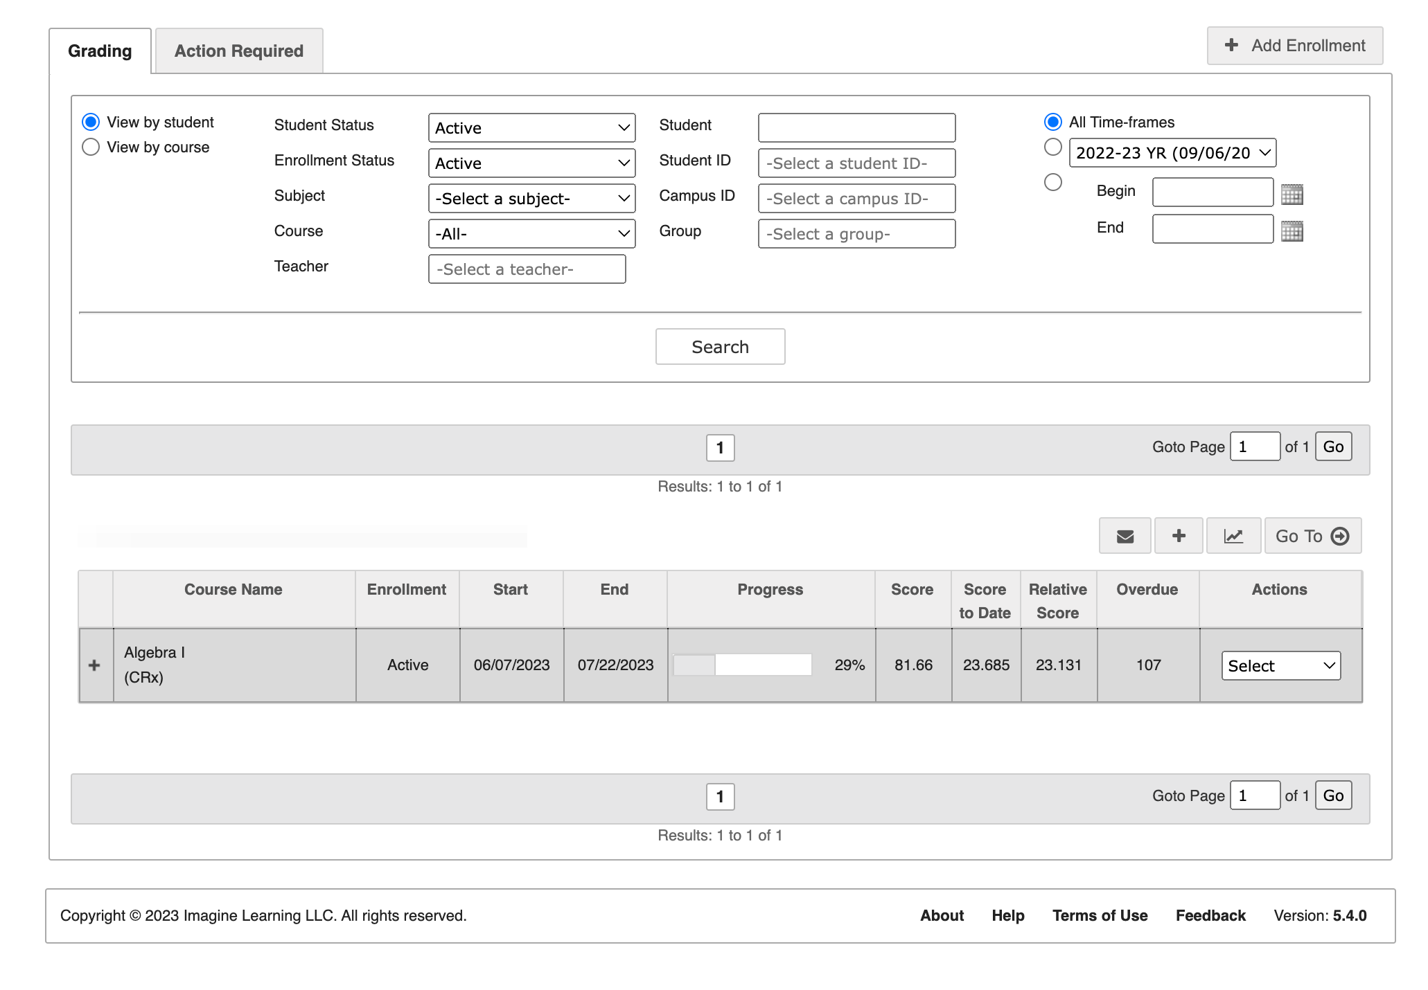This screenshot has width=1428, height=990.
Task: Click the Go To button
Action: click(x=1313, y=536)
